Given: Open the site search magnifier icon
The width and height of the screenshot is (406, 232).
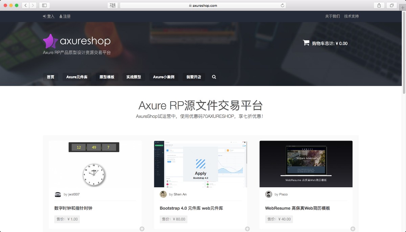Looking at the screenshot, I should click(214, 77).
